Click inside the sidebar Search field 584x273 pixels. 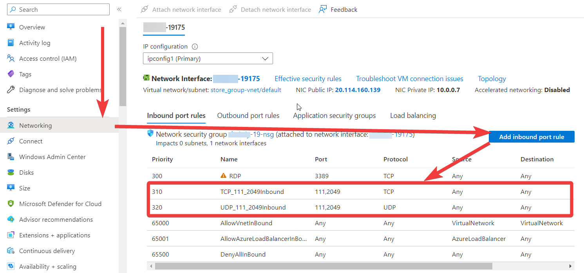tap(59, 9)
